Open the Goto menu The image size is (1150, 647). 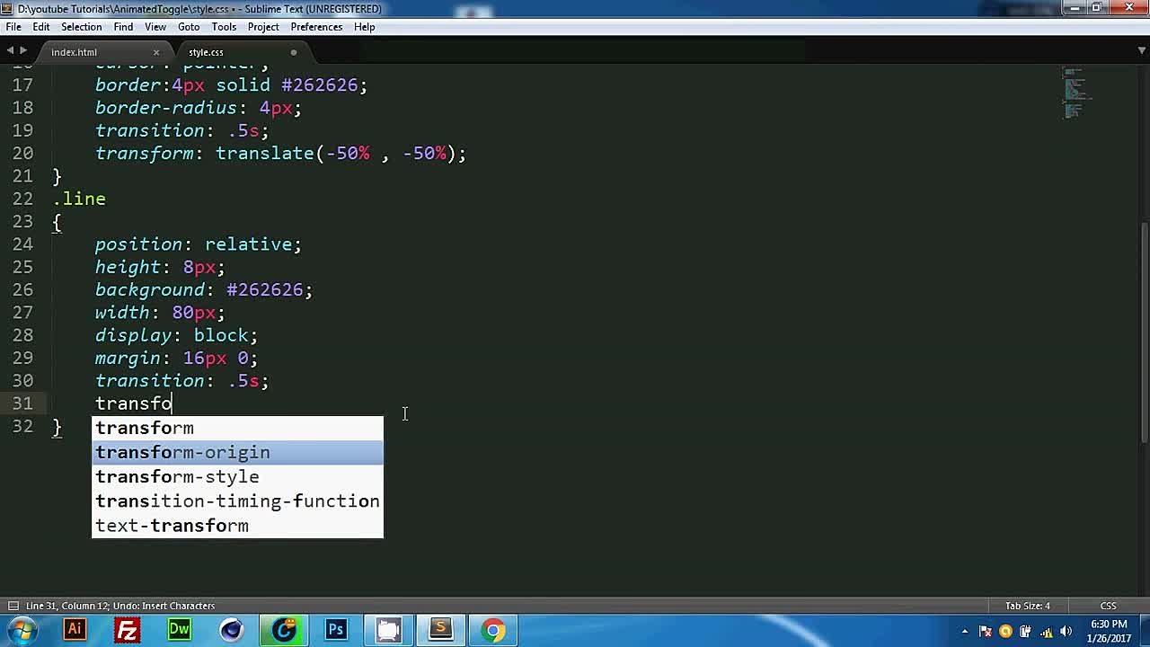pos(189,27)
